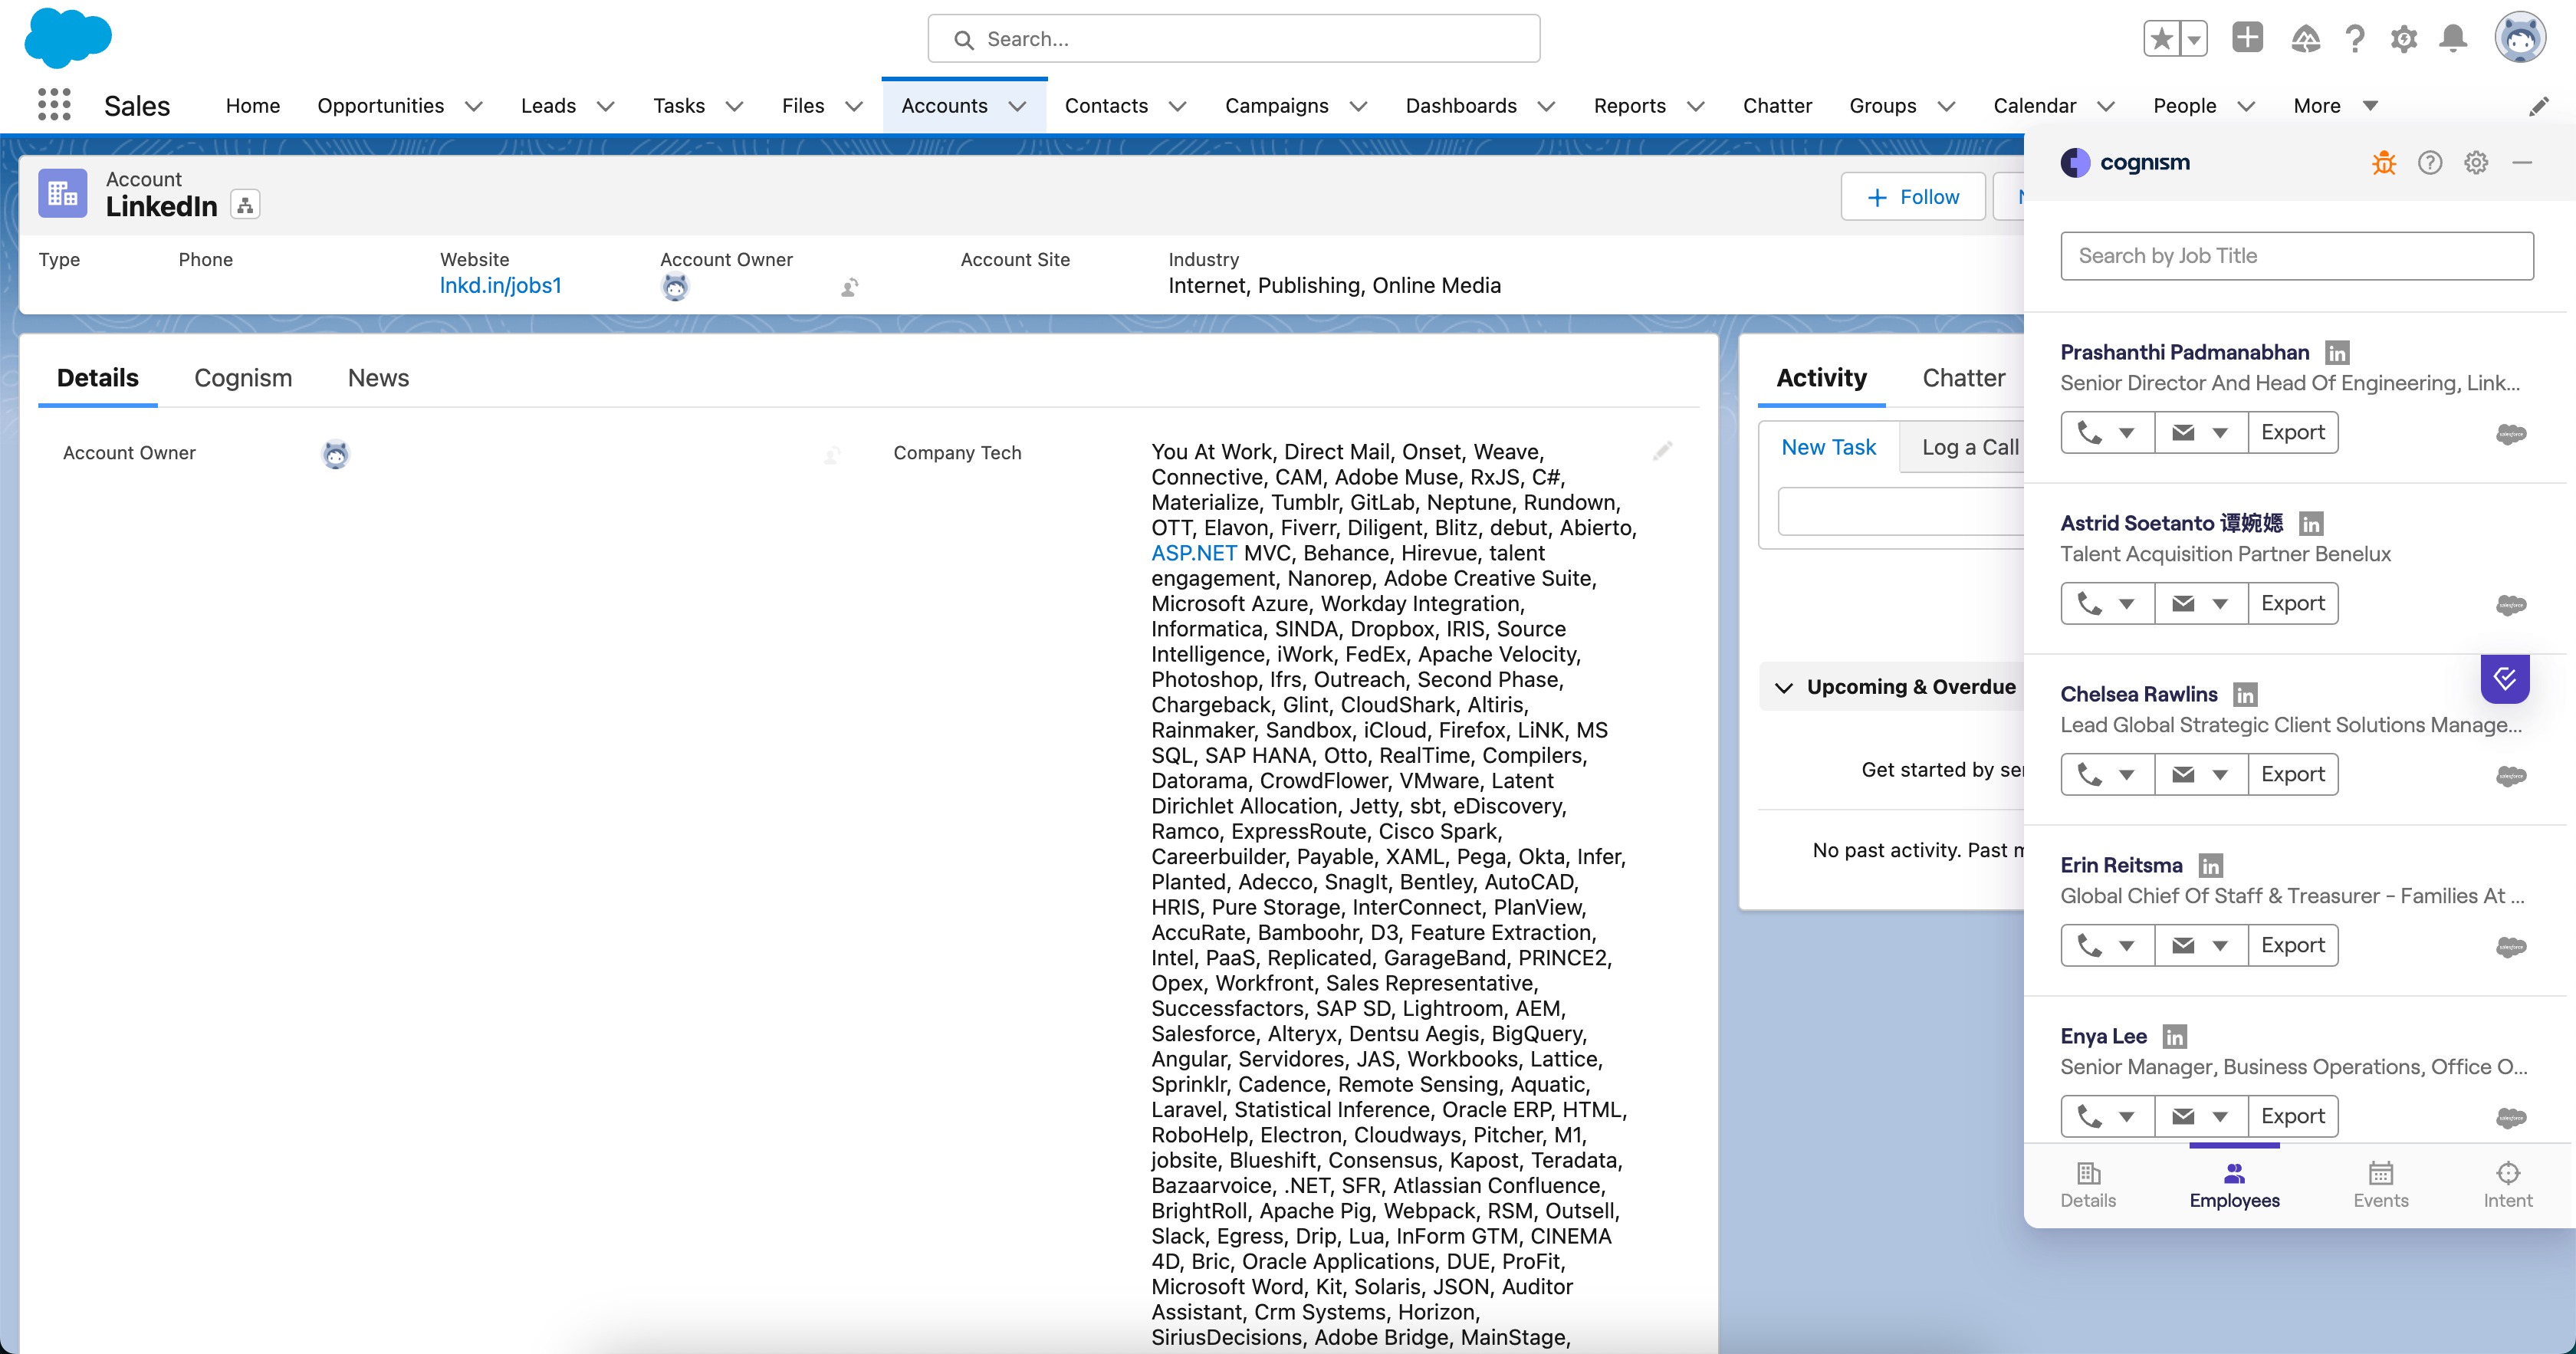Click the Follow button

[1913, 197]
